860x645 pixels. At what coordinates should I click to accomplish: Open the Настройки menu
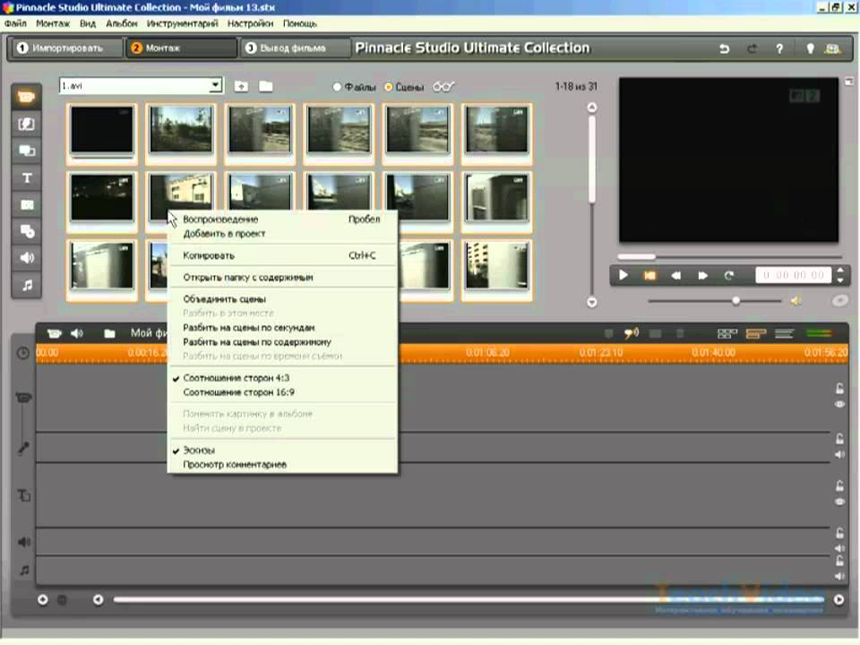coord(250,23)
